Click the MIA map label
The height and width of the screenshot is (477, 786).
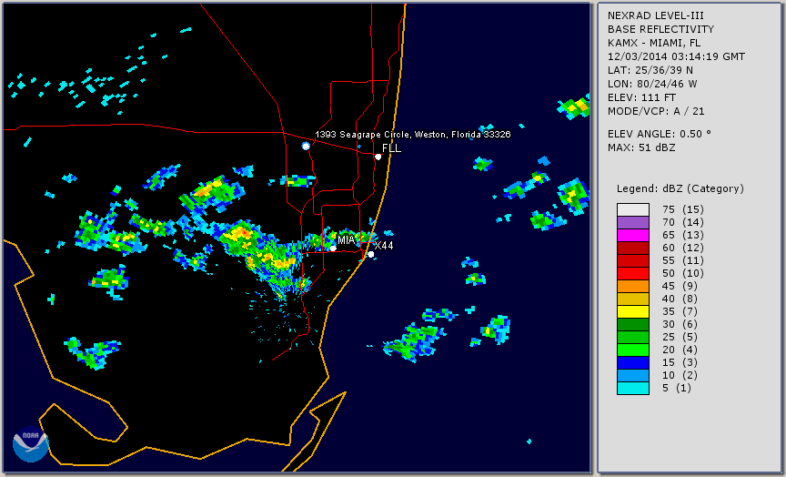[x=347, y=240]
